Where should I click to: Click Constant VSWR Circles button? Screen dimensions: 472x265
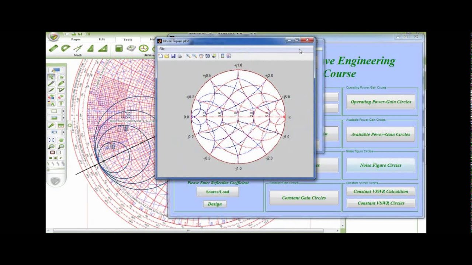pyautogui.click(x=381, y=203)
